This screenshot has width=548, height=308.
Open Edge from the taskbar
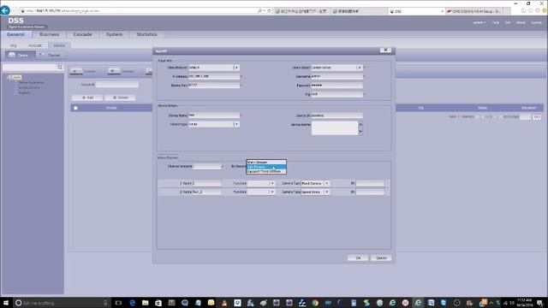(132, 303)
